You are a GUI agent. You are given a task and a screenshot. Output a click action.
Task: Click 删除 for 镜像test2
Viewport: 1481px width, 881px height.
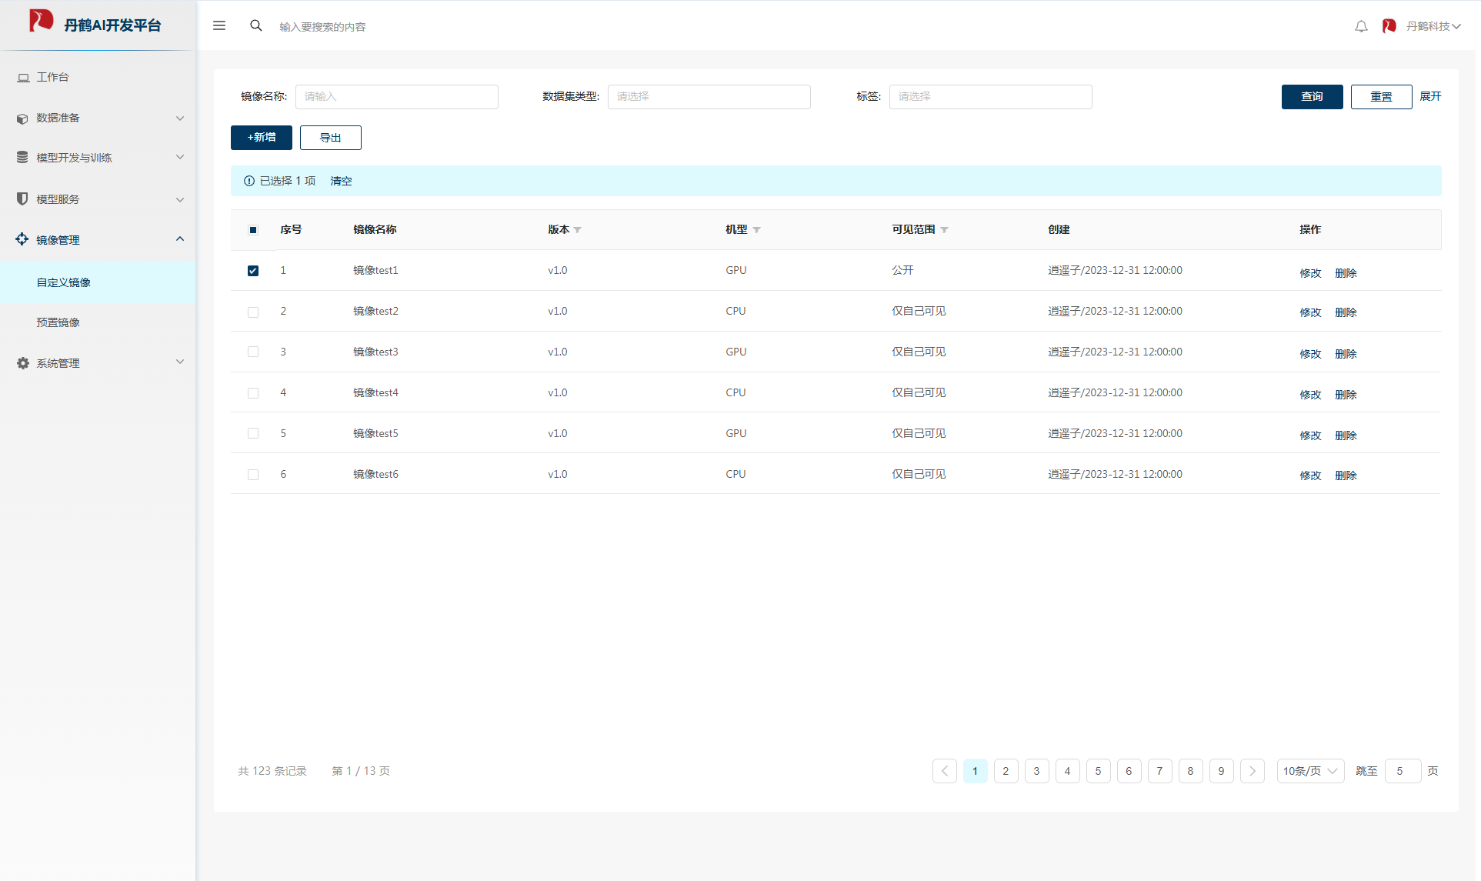point(1346,312)
